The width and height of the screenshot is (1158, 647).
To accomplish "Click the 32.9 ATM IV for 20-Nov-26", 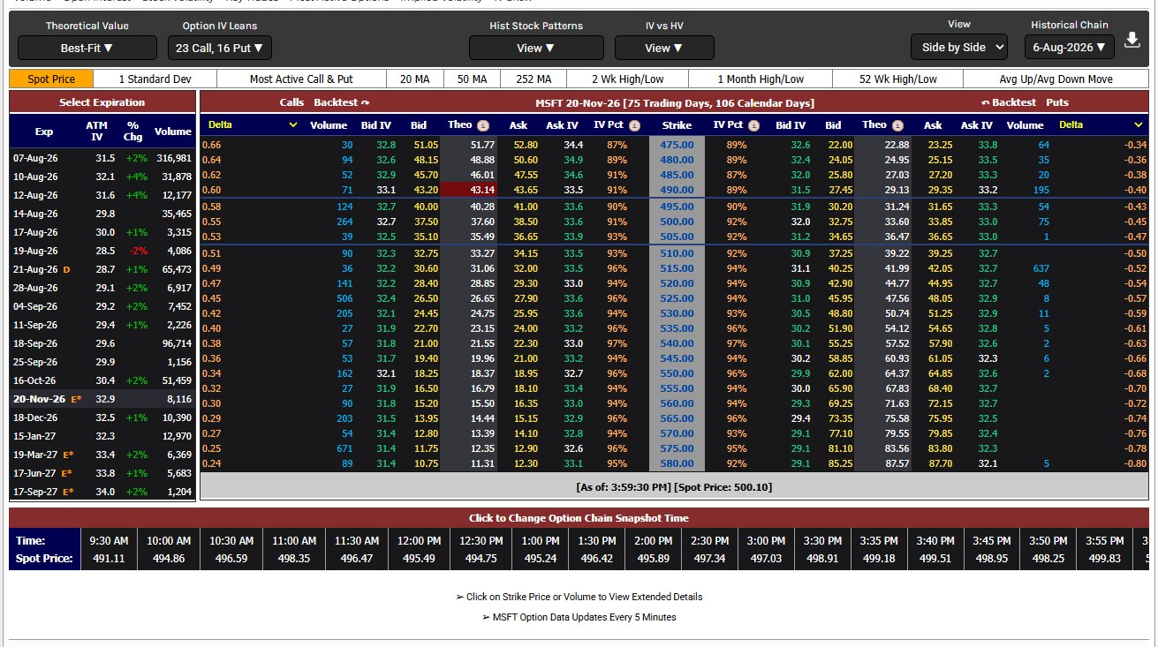I will point(105,399).
